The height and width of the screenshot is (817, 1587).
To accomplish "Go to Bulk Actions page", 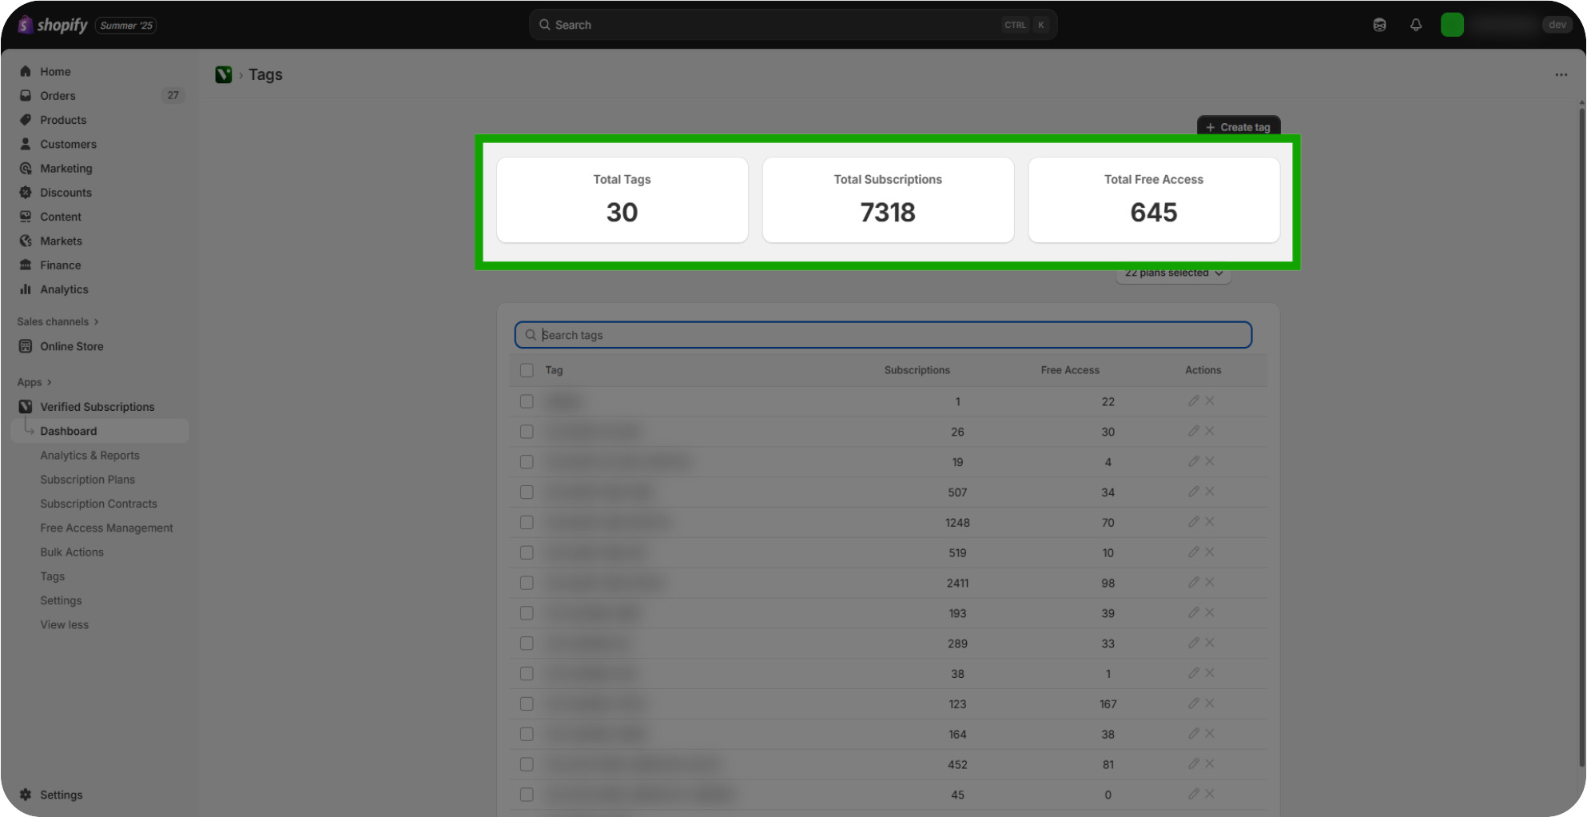I will click(72, 552).
